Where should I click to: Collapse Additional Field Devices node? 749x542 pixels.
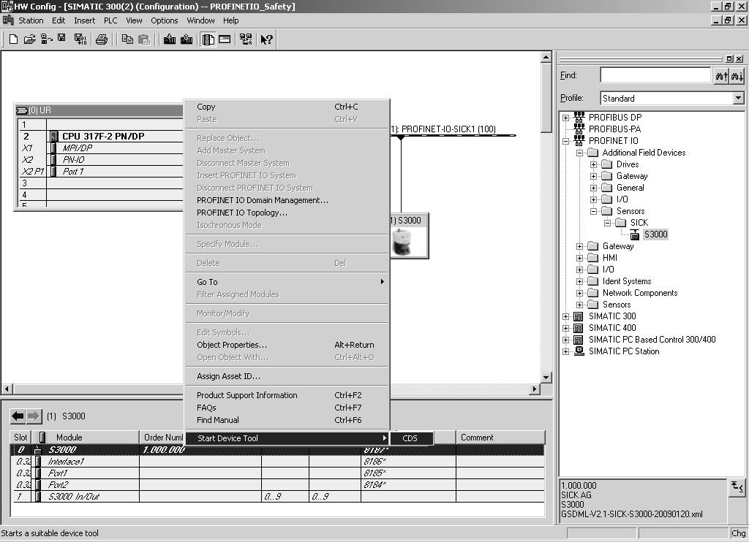(x=579, y=153)
